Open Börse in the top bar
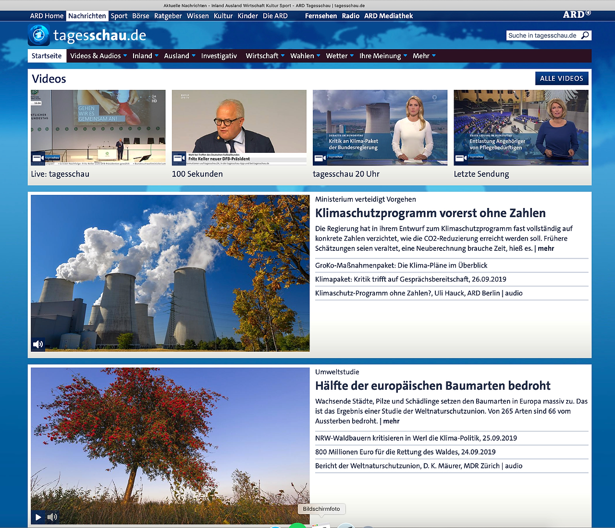The image size is (615, 528). coord(141,16)
